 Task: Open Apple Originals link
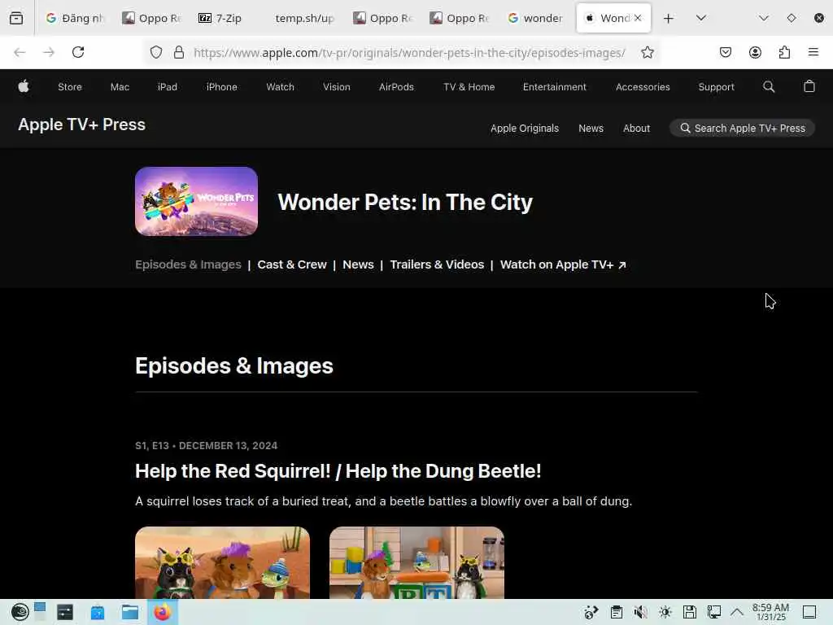coord(525,128)
